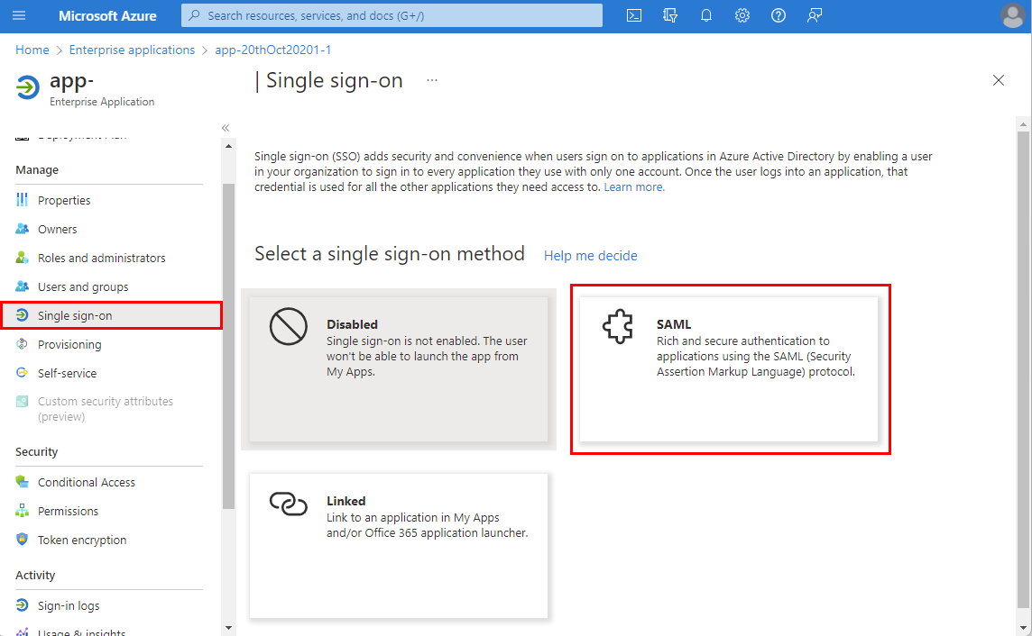The width and height of the screenshot is (1032, 636).
Task: Choose the SAML sign-on method card
Action: [729, 368]
